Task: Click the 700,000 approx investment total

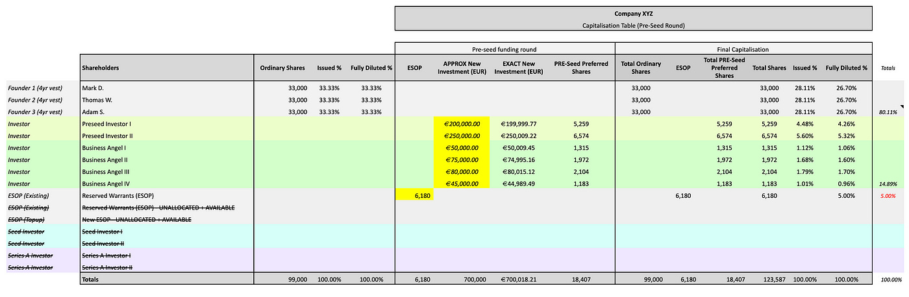Action: pos(473,279)
